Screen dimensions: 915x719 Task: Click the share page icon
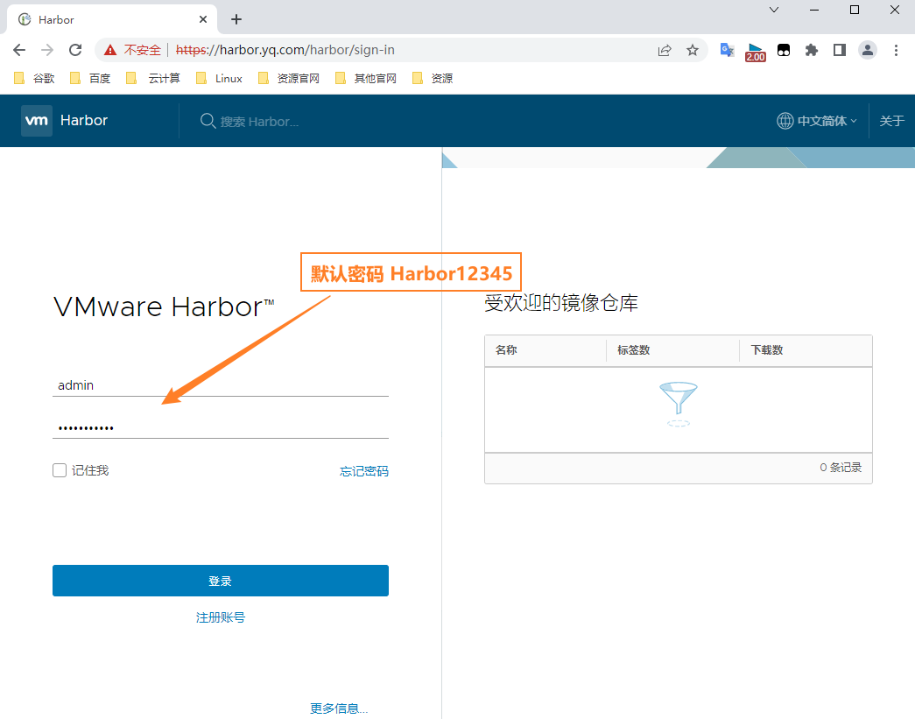(x=665, y=50)
